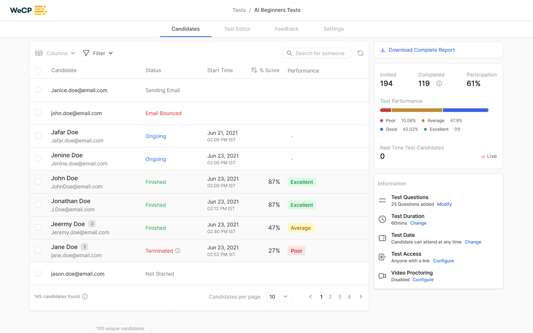Click the blue Good segment of the performance bar
Viewport: 533px width, 333px height.
click(466, 110)
